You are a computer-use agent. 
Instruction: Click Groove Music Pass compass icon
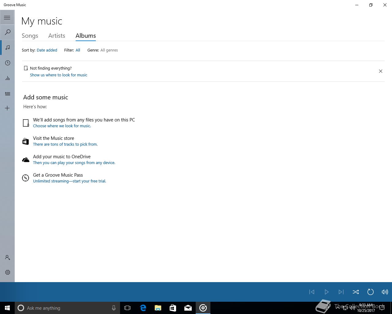click(26, 178)
